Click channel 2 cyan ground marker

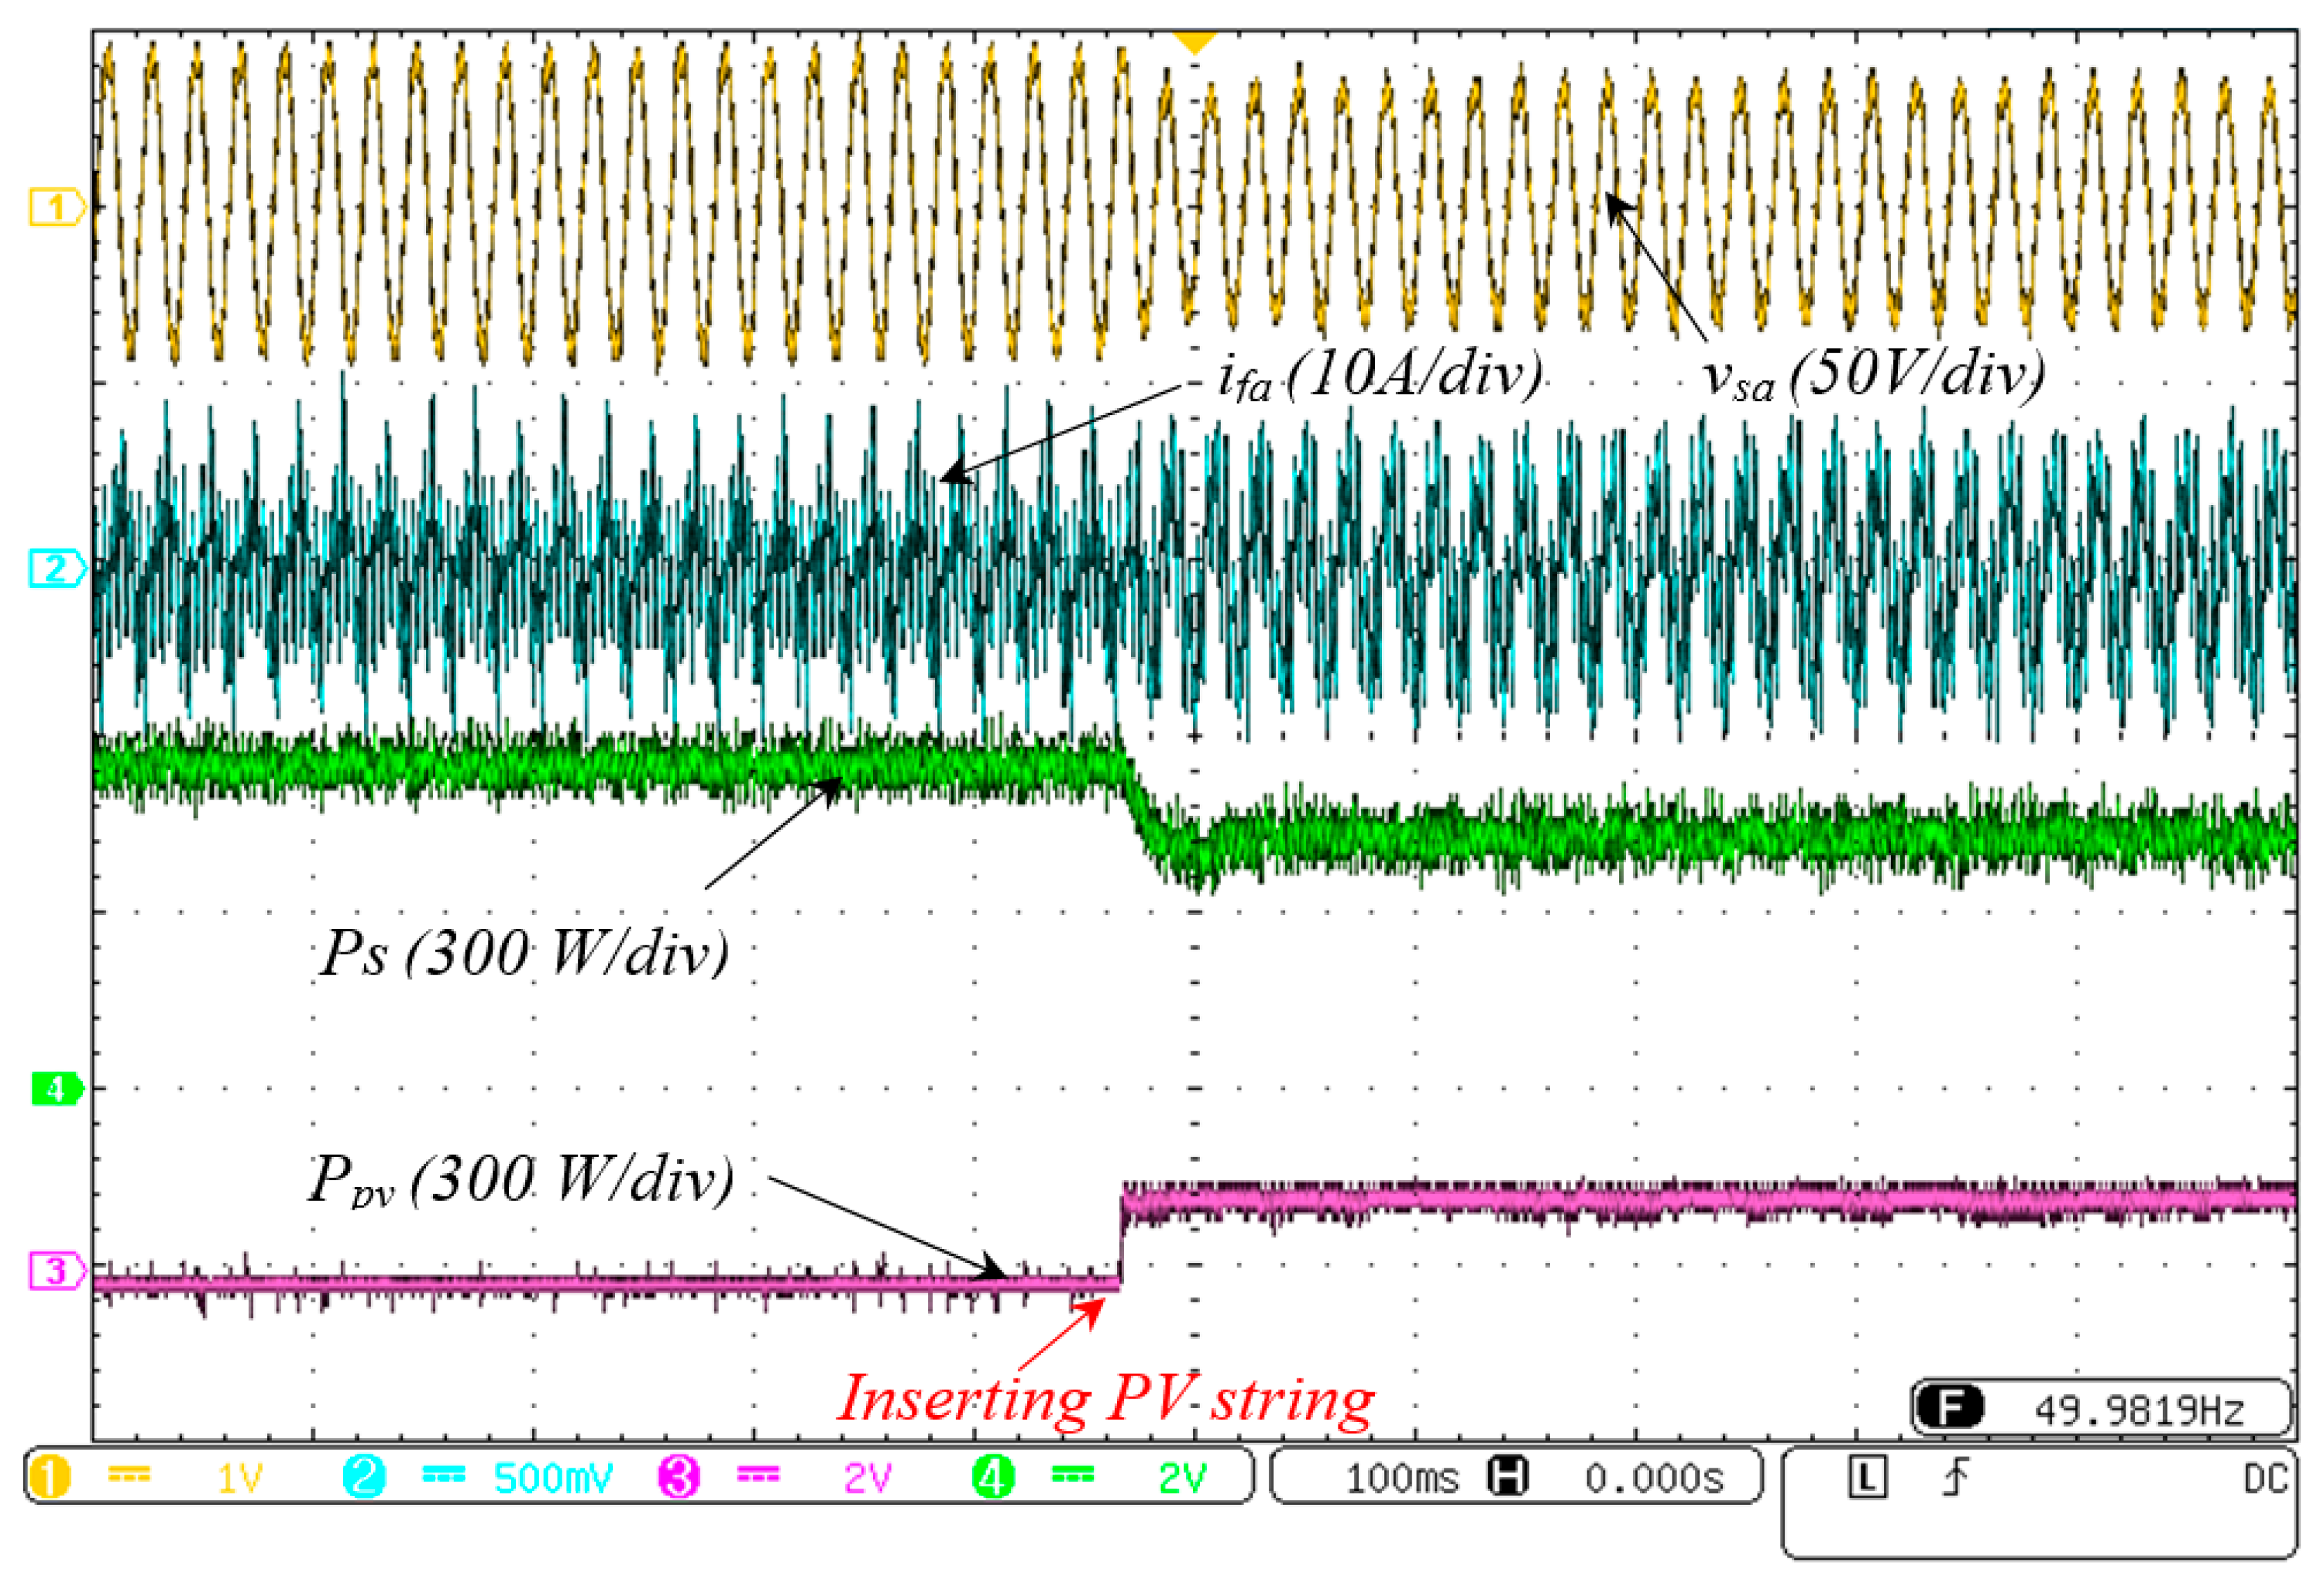56,568
